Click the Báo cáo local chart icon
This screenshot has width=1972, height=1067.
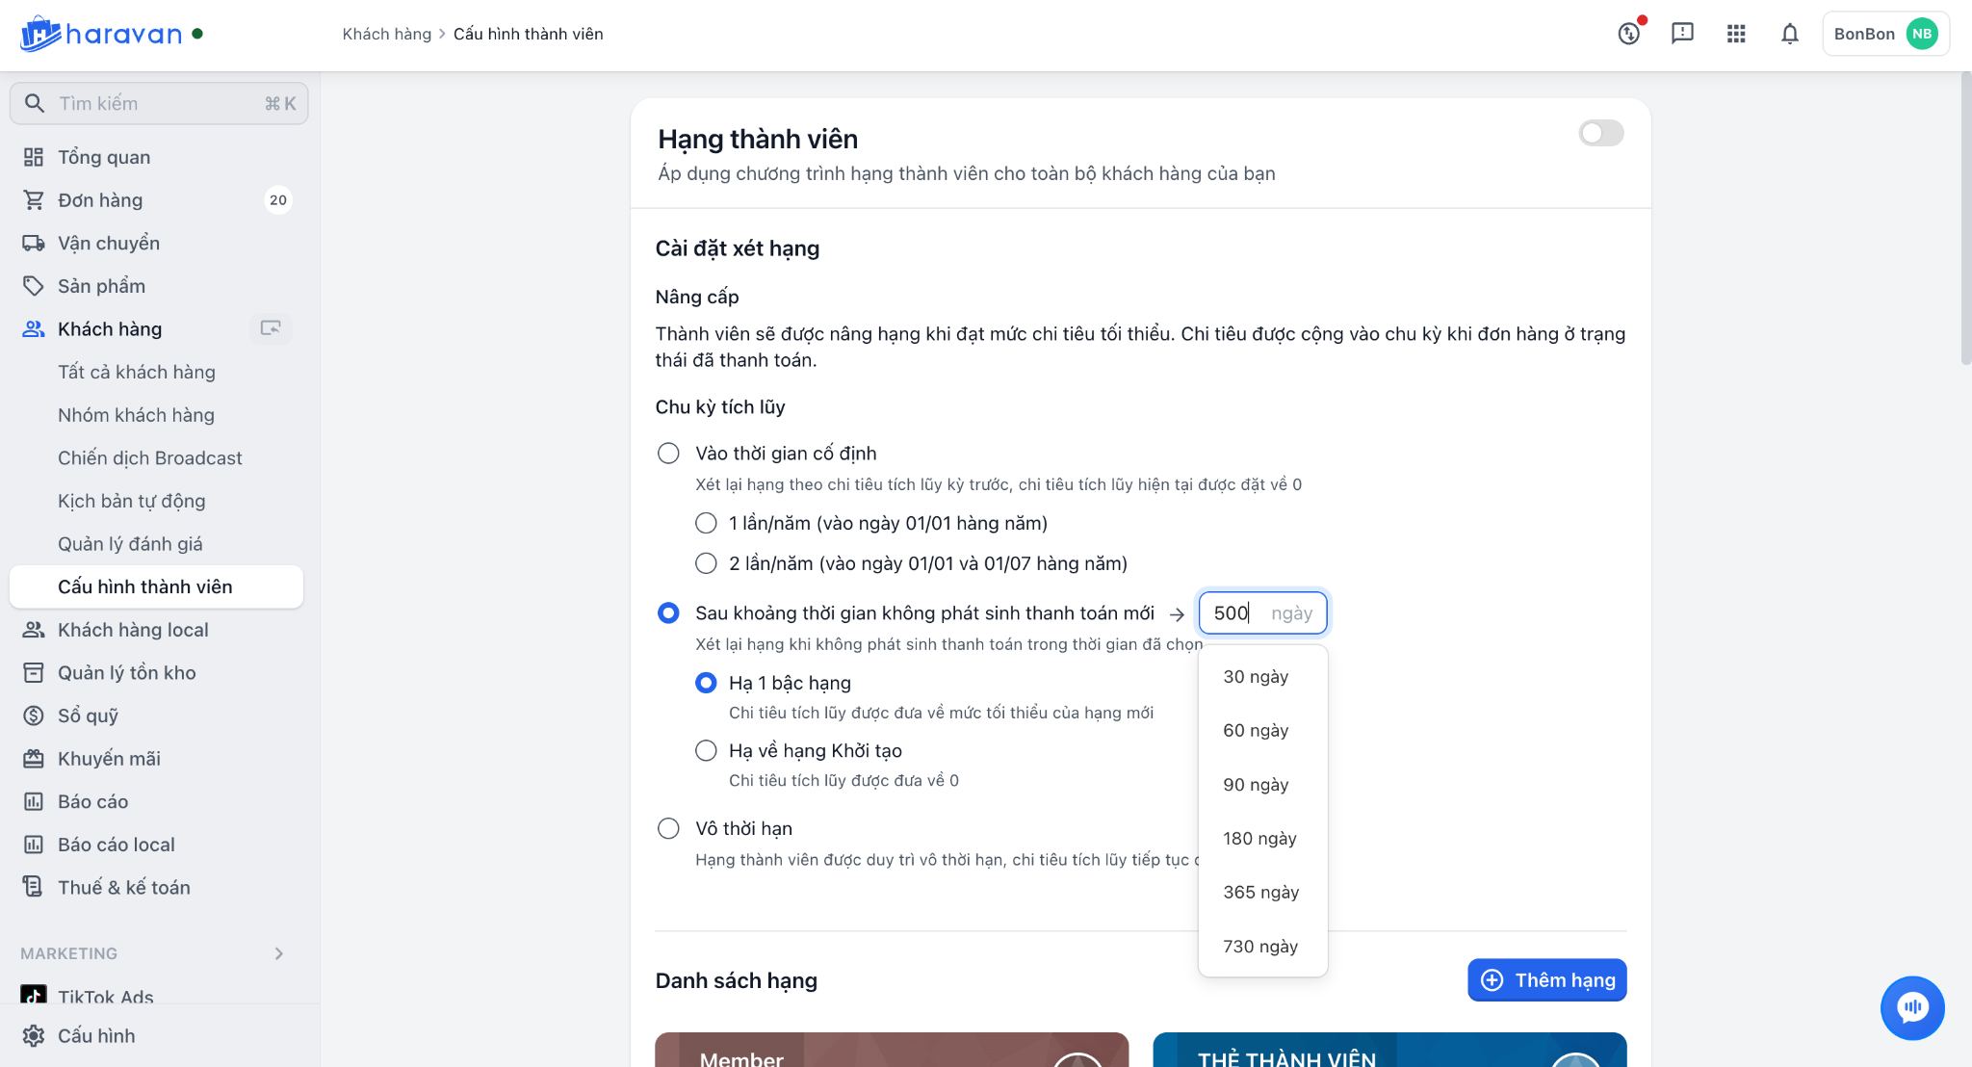tap(34, 845)
